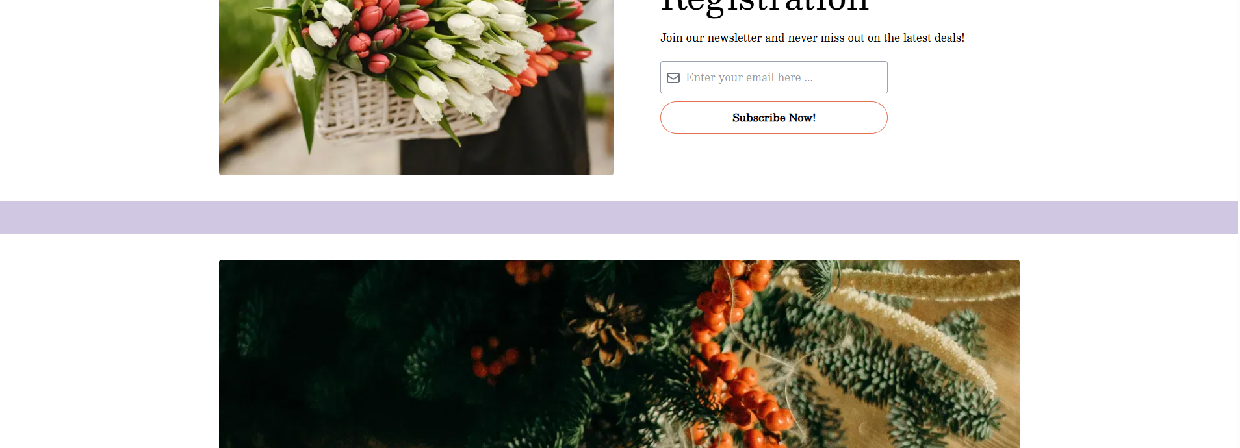Viewport: 1240px width, 448px height.
Task: Click the small red berries on dark branches
Action: [x=495, y=357]
